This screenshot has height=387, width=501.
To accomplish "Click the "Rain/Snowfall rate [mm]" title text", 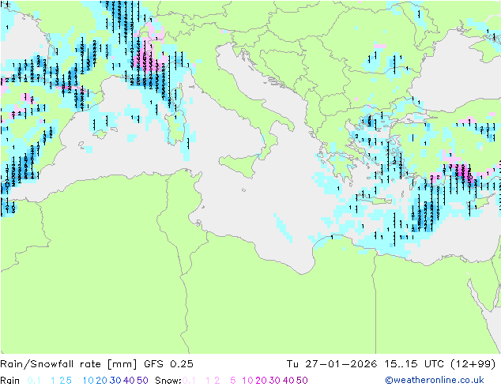I will pyautogui.click(x=69, y=364).
